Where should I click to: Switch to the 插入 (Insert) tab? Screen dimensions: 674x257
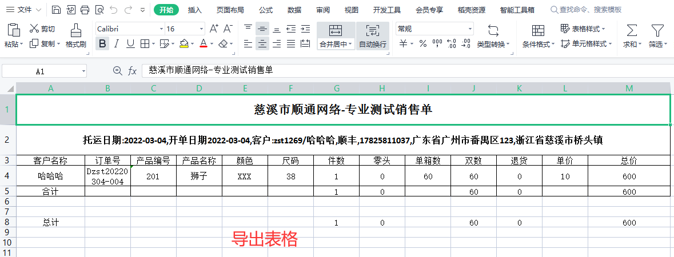click(195, 10)
